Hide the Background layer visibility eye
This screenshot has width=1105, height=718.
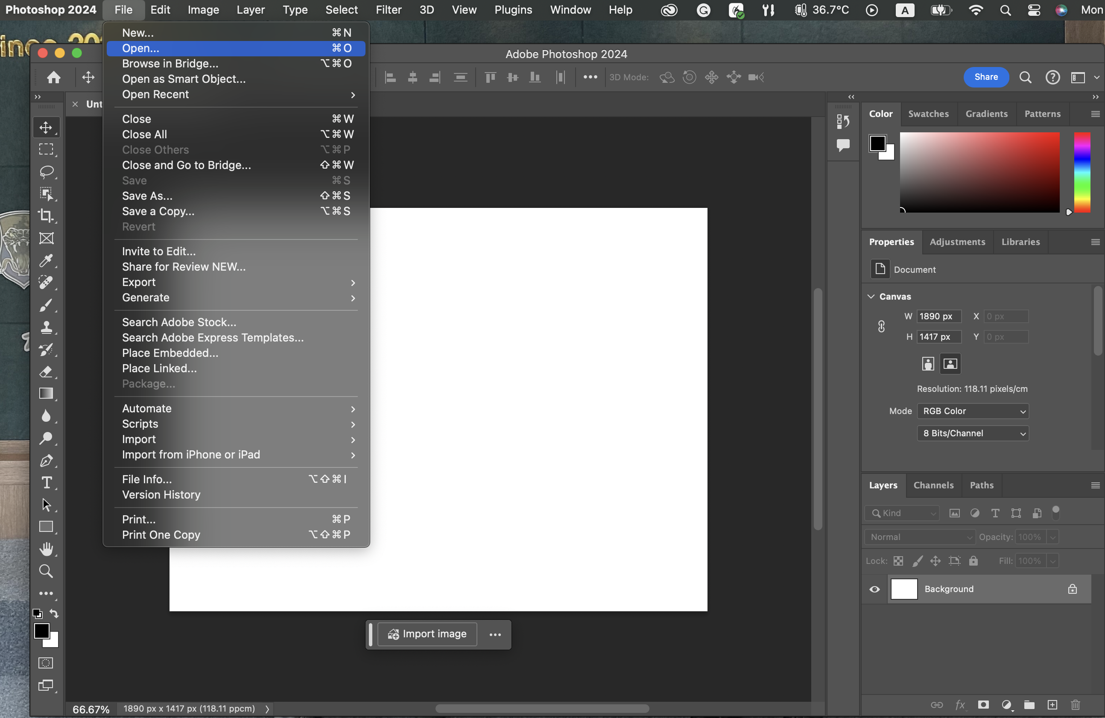tap(874, 589)
